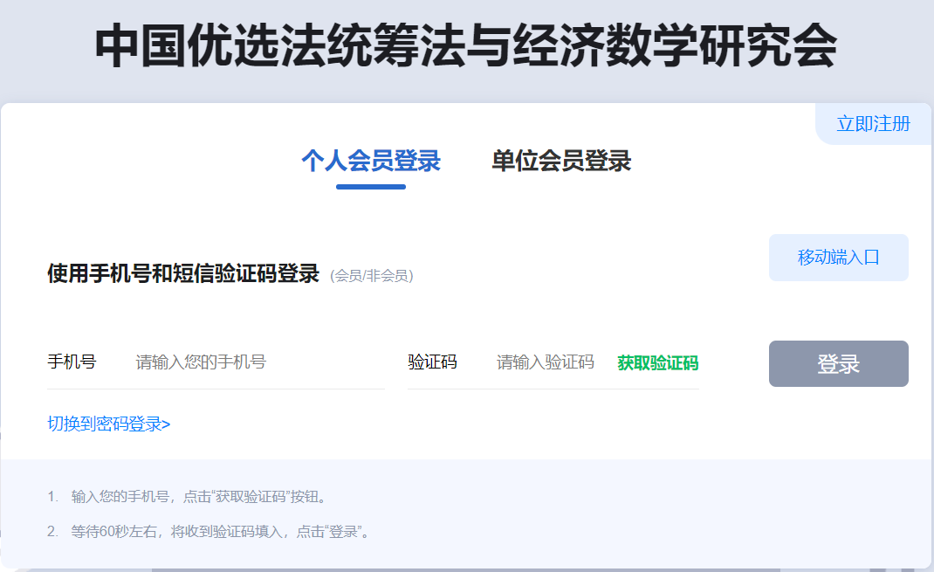Click the research society title banner
The width and height of the screenshot is (934, 572).
pos(467,44)
